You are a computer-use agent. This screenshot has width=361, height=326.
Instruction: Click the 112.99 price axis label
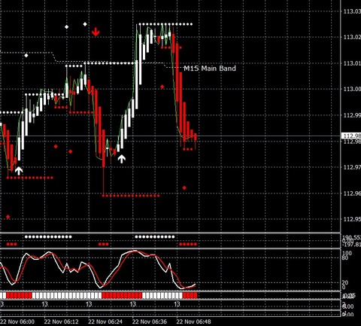352,115
